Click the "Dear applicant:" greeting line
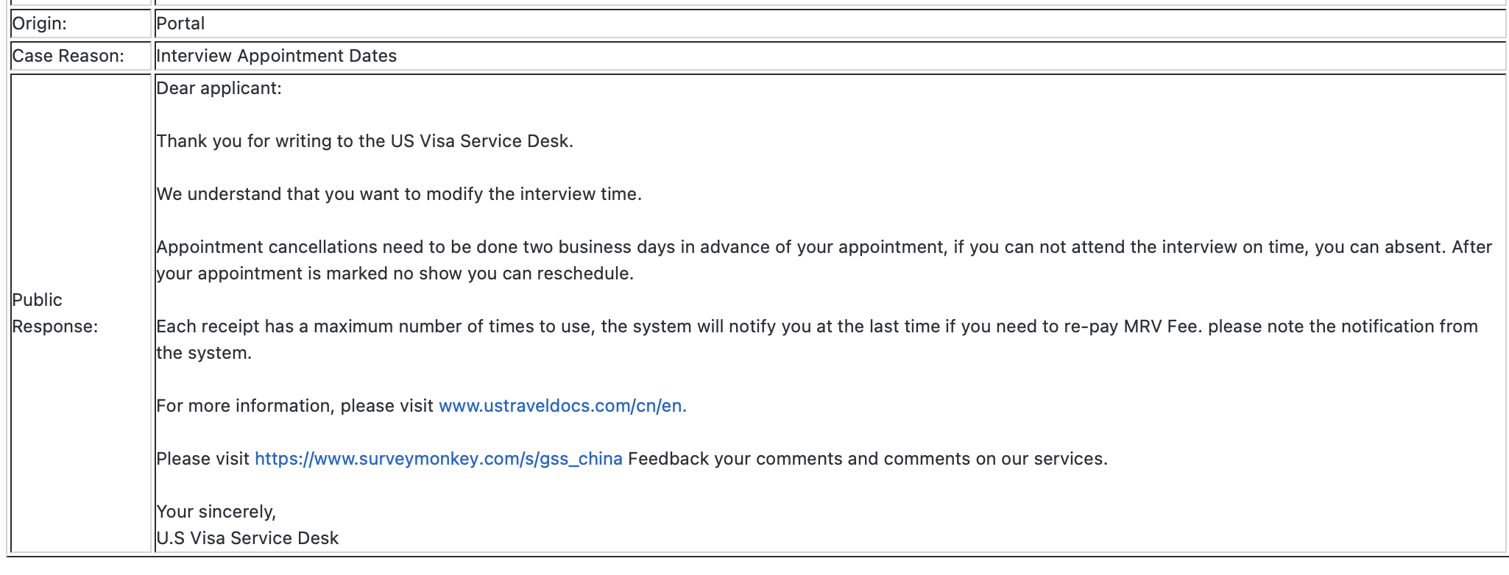This screenshot has width=1509, height=575. click(219, 88)
